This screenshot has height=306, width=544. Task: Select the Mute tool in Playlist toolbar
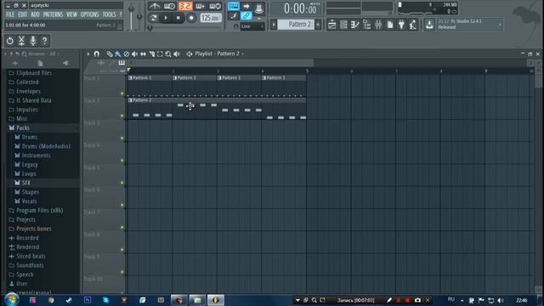pos(134,54)
